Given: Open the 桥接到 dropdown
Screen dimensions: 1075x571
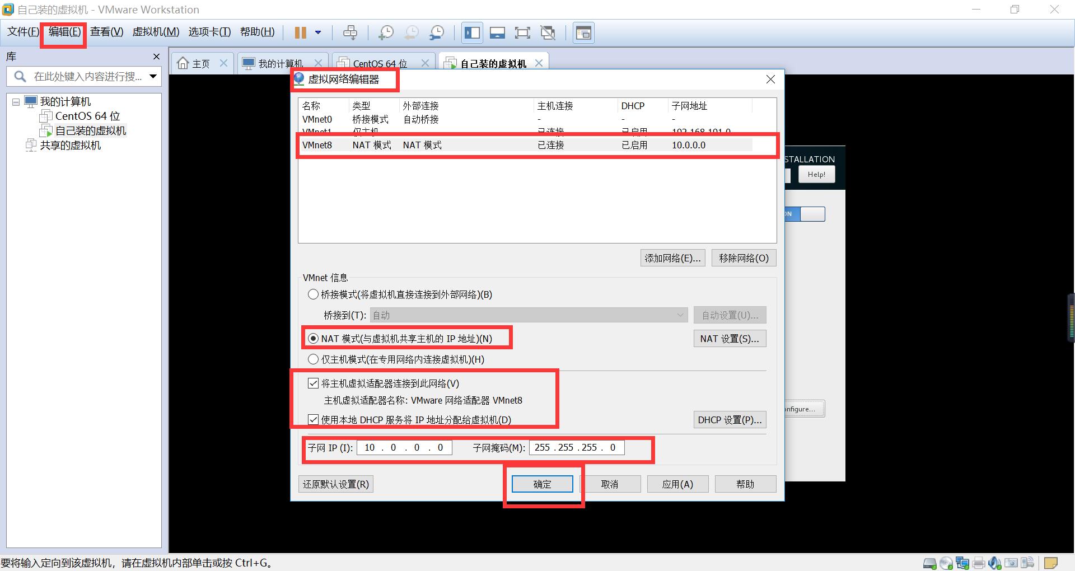Looking at the screenshot, I should pyautogui.click(x=529, y=315).
